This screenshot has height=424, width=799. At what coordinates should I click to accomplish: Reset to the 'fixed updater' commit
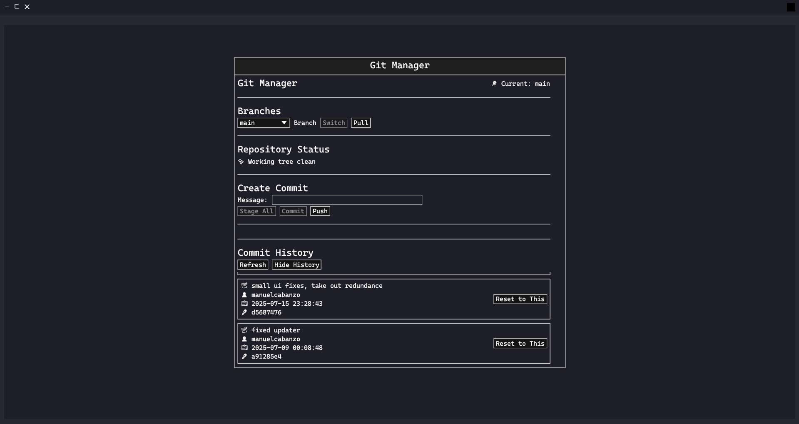[520, 344]
